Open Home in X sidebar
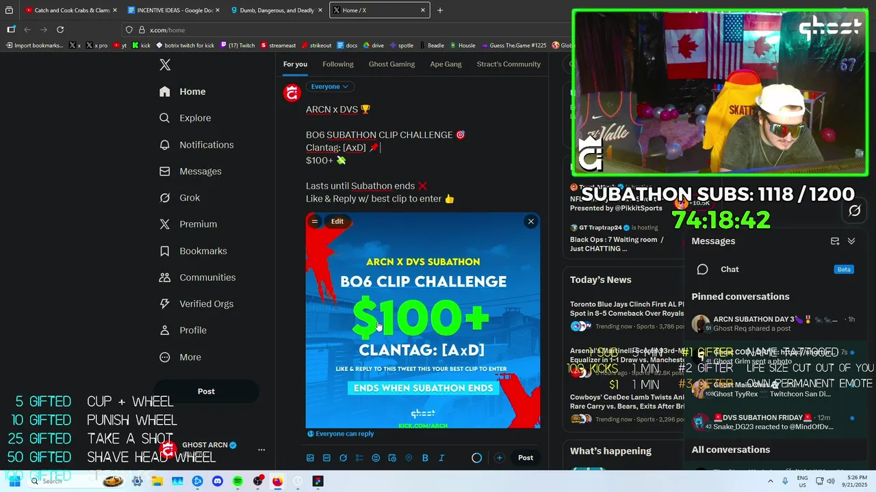Viewport: 876px width, 492px height. [182, 92]
